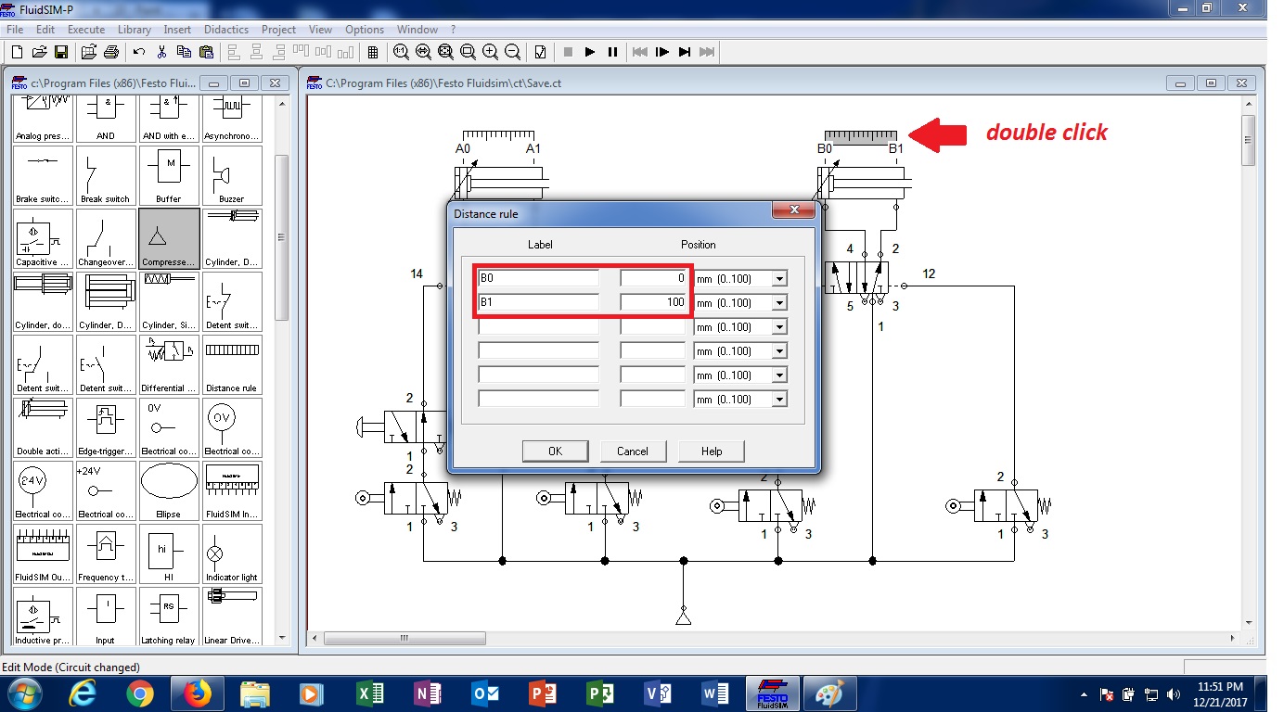Pause the simulation
The height and width of the screenshot is (712, 1284).
(612, 52)
